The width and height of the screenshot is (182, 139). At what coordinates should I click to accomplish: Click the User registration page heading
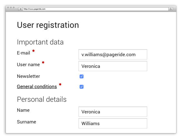point(48,25)
